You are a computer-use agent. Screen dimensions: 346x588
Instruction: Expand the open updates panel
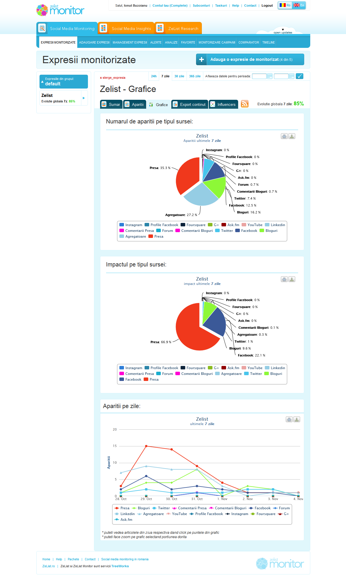point(283,31)
